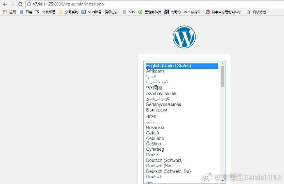Select Български language
Image resolution: width=284 pixels, height=184 pixels.
pyautogui.click(x=182, y=110)
